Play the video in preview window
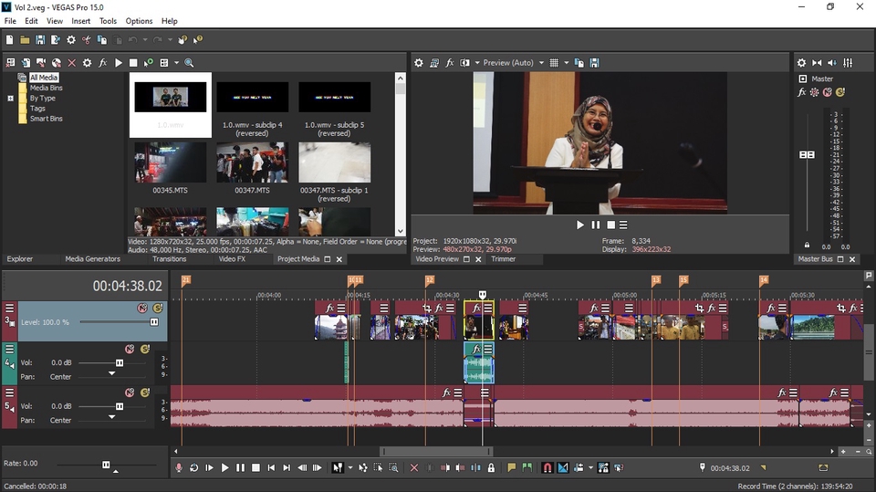 click(x=580, y=225)
